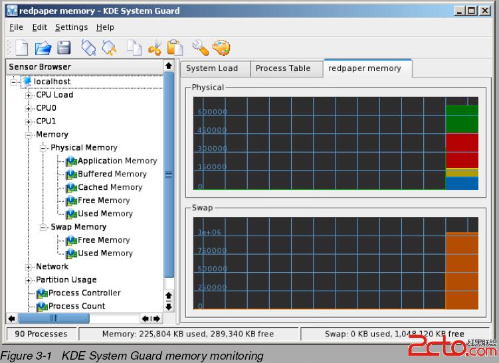Screen dimensions: 499x363
Task: Click the Copy toolbar icon
Action: (x=134, y=48)
